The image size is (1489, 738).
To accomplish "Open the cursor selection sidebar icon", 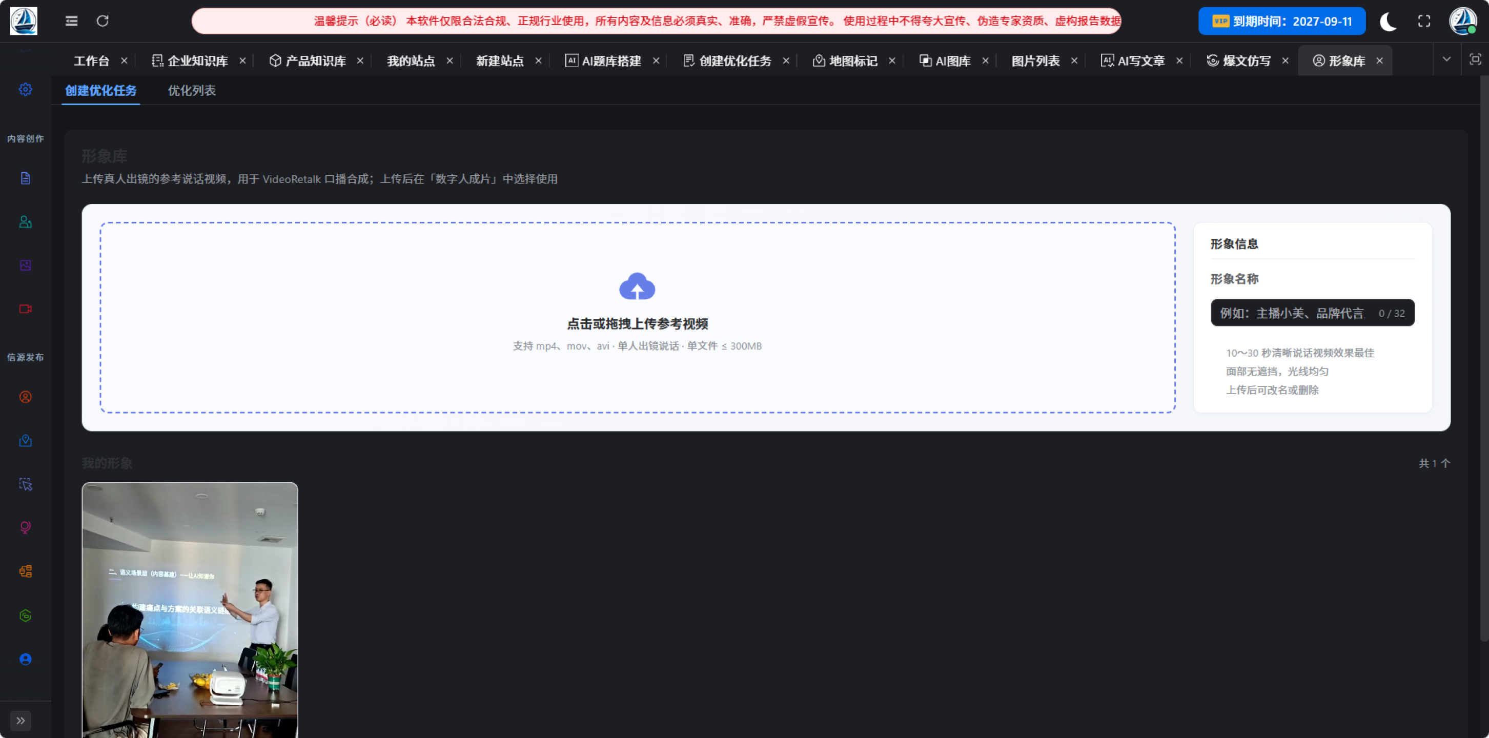I will (x=26, y=484).
